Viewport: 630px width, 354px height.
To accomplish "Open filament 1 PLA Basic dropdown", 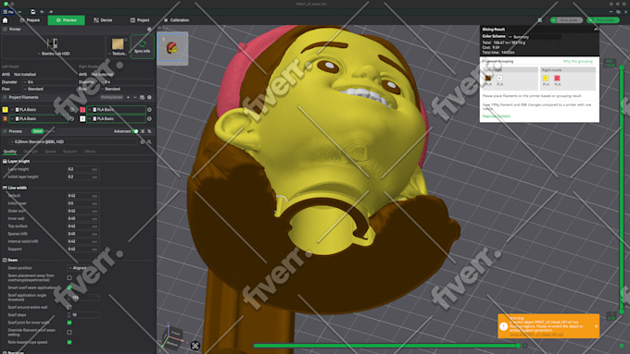I will 39,109.
